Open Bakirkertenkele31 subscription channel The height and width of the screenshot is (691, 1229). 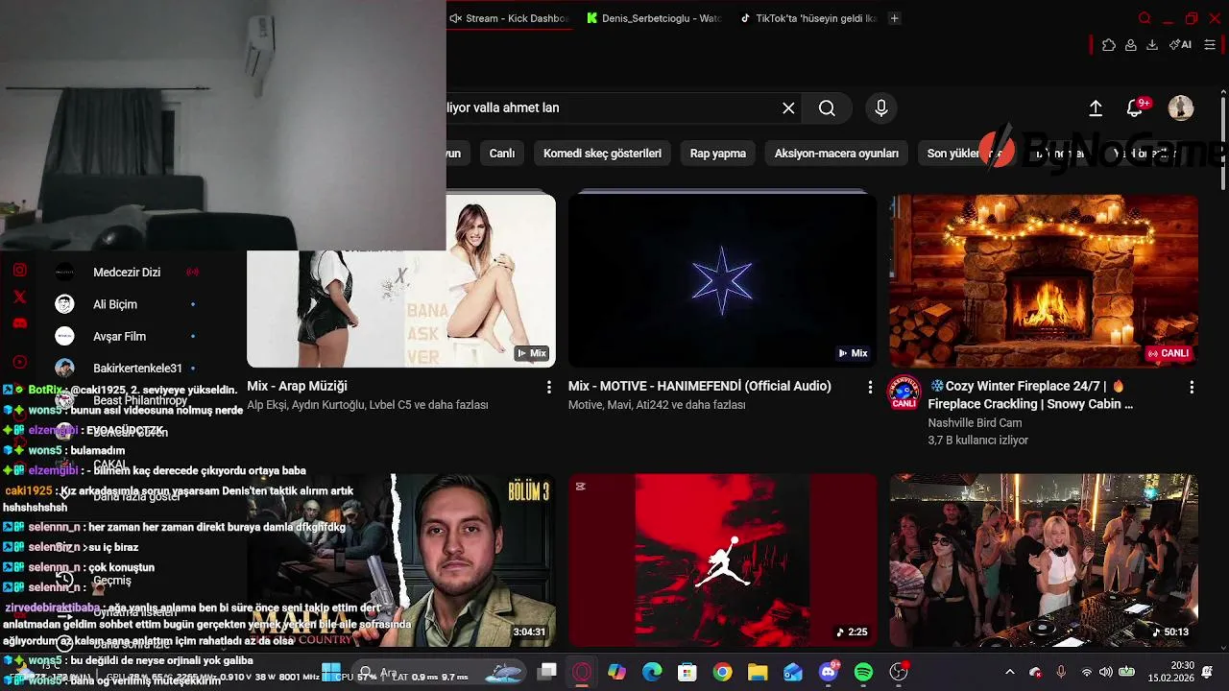127,369
